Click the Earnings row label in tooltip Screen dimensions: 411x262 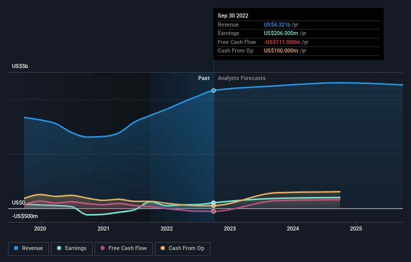228,33
